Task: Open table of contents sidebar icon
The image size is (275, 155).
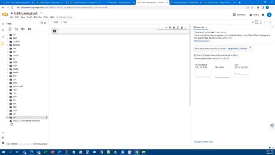Action: [3, 24]
